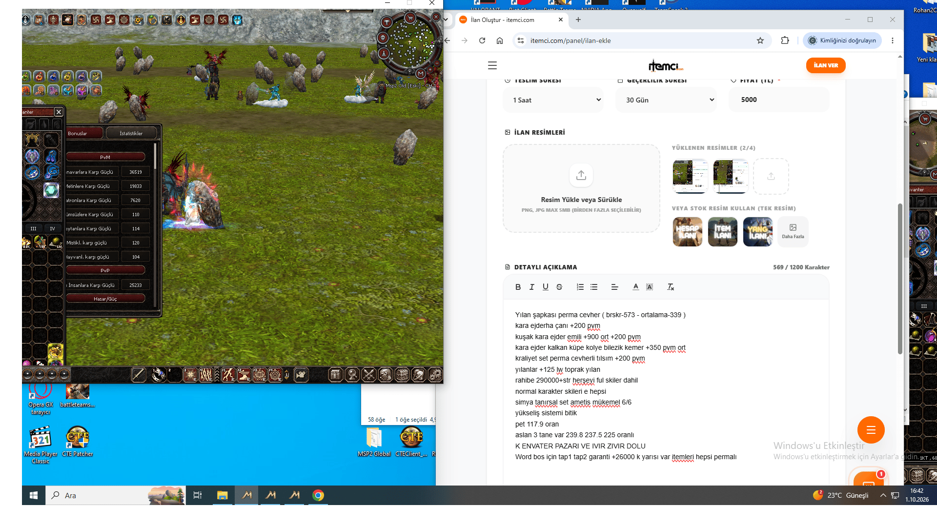Switch to Bonuslar tab in game

click(x=84, y=133)
